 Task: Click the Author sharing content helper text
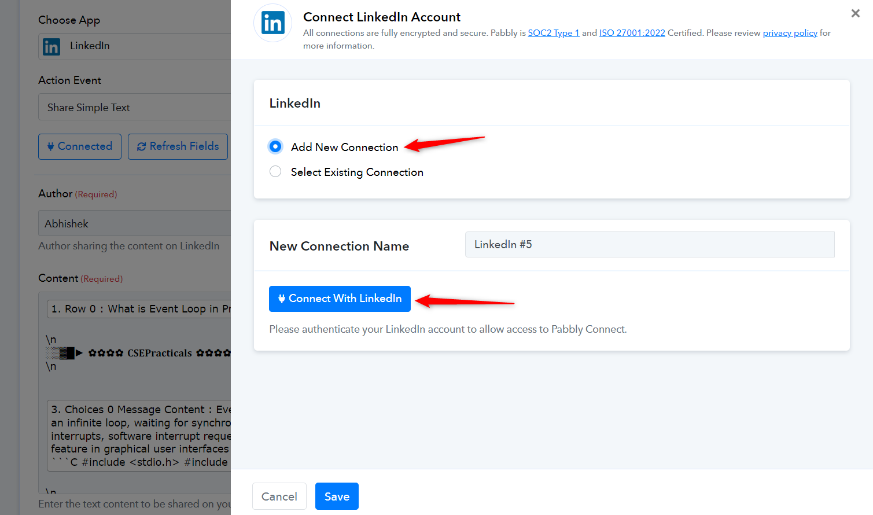click(129, 246)
